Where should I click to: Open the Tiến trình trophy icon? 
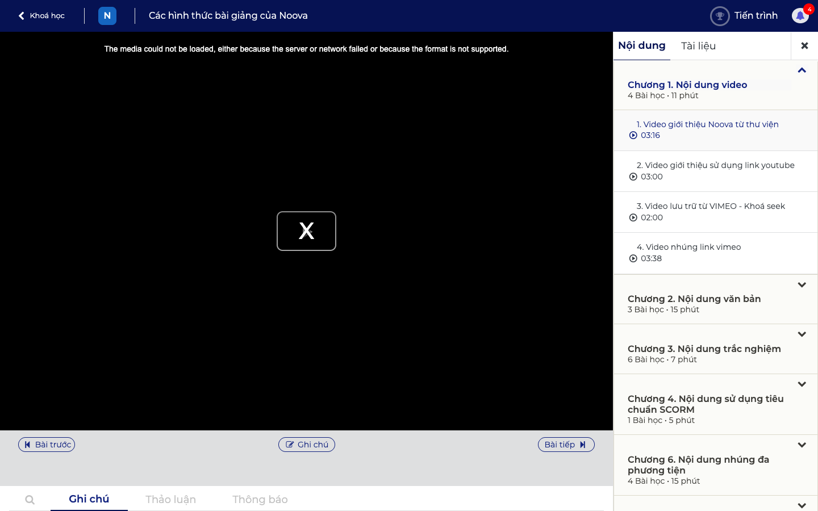pyautogui.click(x=720, y=16)
